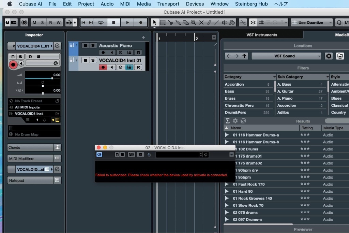The width and height of the screenshot is (349, 233).
Task: Click the grid type icon in toolbar
Action: pos(261,23)
